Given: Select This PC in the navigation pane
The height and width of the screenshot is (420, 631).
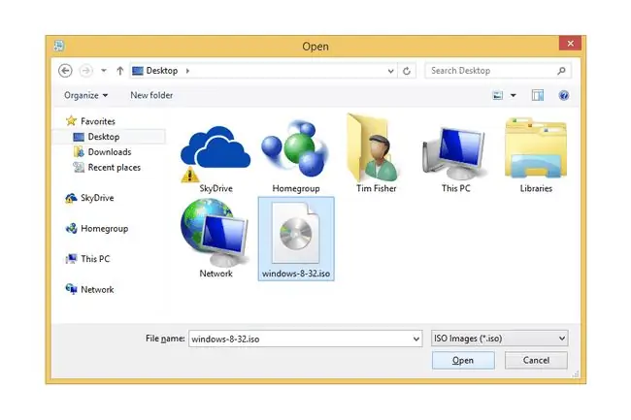Looking at the screenshot, I should coord(87,259).
